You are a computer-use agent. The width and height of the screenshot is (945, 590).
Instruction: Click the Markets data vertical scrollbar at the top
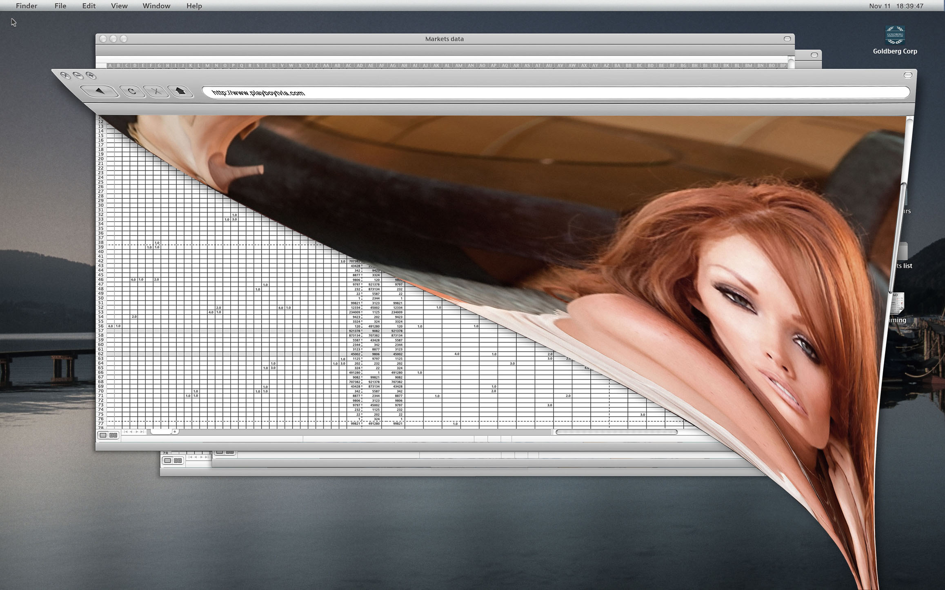click(791, 63)
